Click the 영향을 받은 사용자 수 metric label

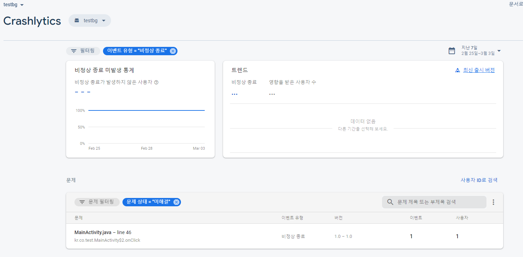click(x=292, y=82)
